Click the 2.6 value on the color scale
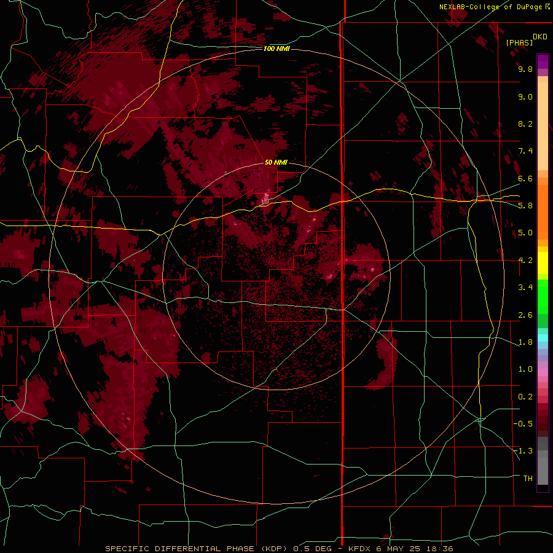Screen dimensions: 553x553 525,315
